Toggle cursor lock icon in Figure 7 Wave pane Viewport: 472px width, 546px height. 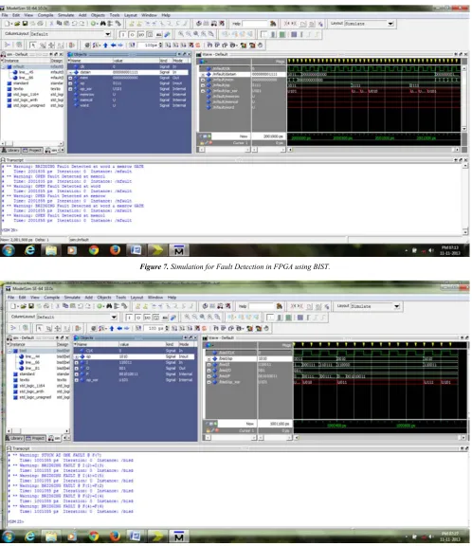202,143
